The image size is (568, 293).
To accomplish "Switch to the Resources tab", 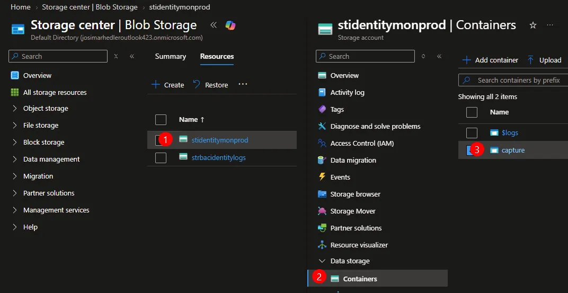I will [x=217, y=57].
